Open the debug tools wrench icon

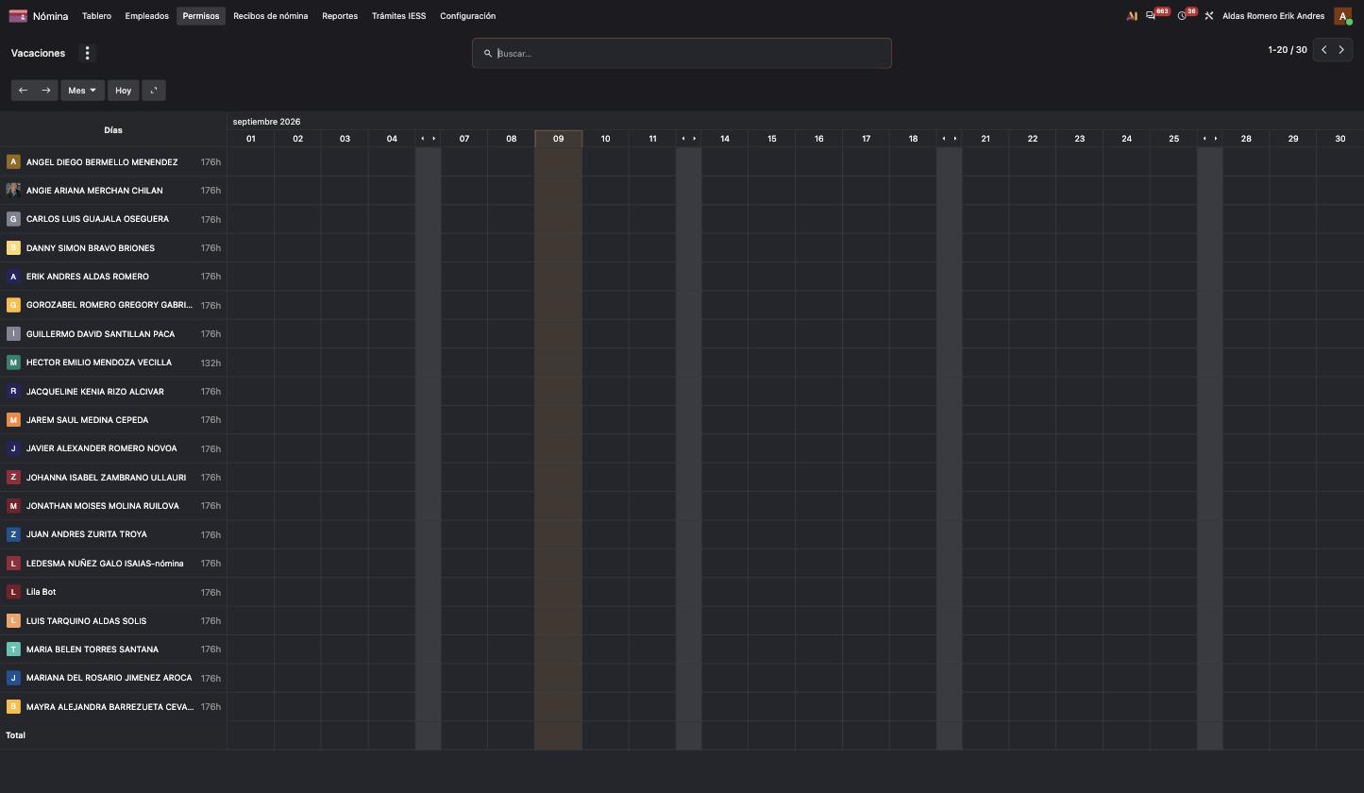1208,16
